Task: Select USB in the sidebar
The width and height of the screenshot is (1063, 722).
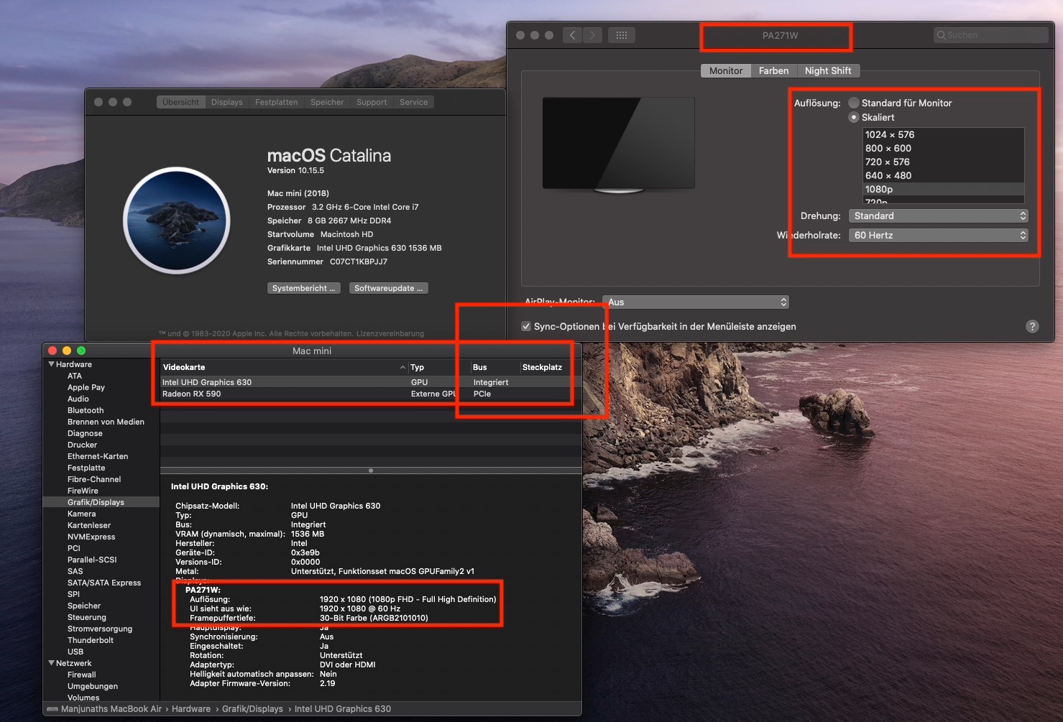Action: 75,652
